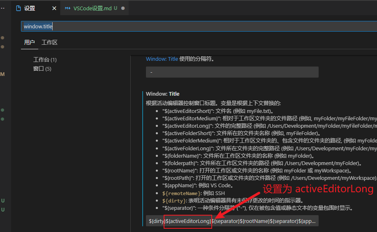Screen dimensions: 377x232
Task: Select 工作台 (1) in the settings tree
Action: [45, 60]
